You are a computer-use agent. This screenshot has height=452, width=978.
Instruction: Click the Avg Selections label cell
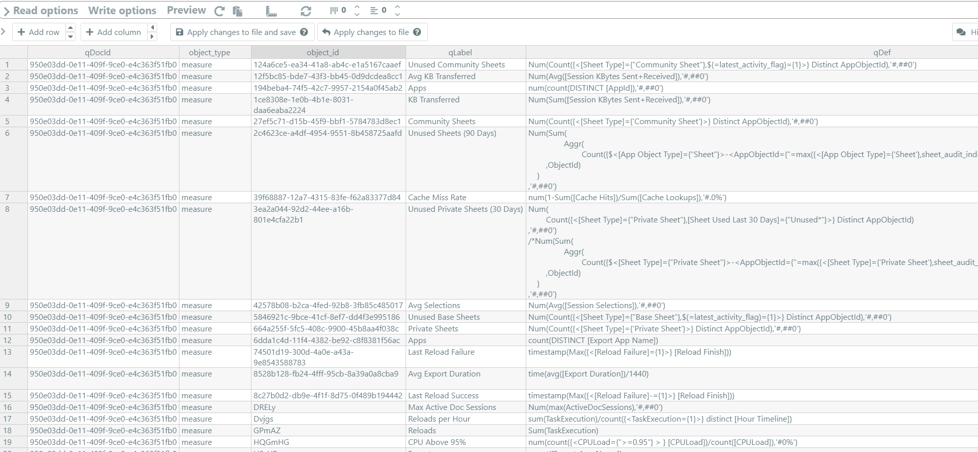click(x=466, y=306)
